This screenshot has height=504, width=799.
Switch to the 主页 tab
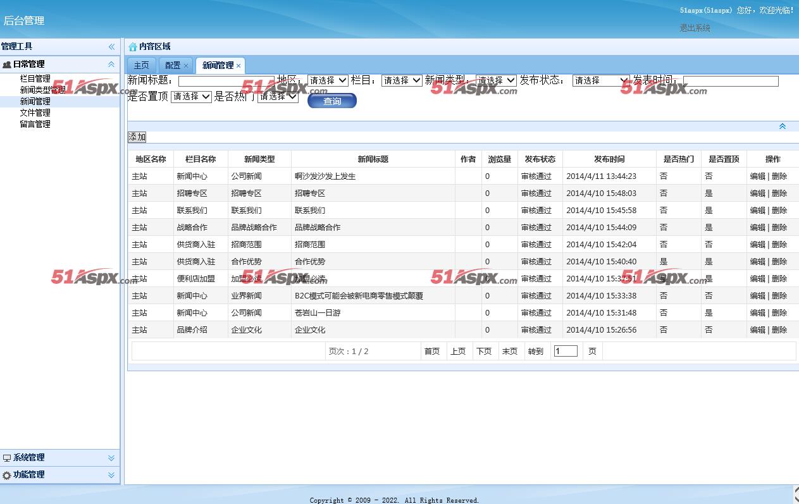pos(141,66)
